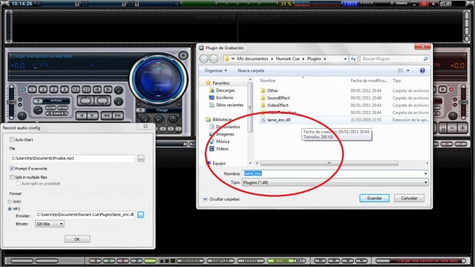Click the Back navigation arrow in file dialog

click(x=204, y=59)
